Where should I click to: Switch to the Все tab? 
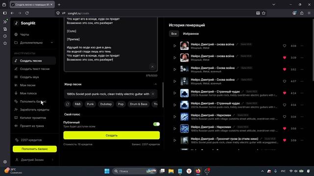pos(174,34)
